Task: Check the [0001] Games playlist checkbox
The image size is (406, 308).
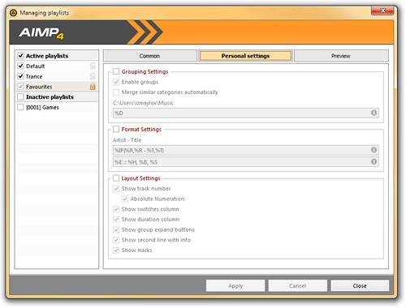Action: [x=20, y=107]
